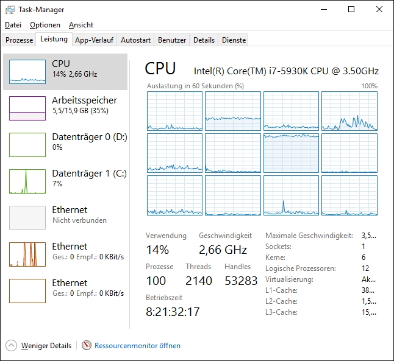
Task: Select the disconnected Ethernet adapter entry
Action: coord(67,214)
